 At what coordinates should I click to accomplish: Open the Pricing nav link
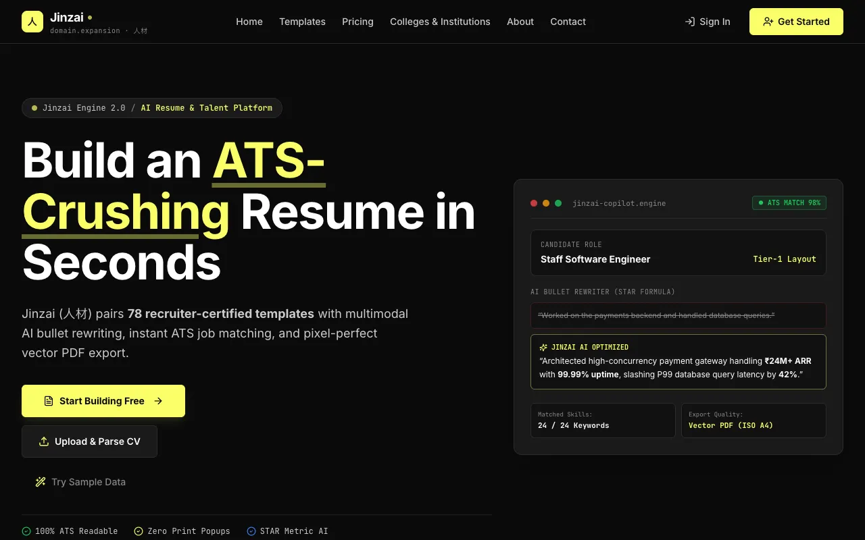[x=357, y=22]
